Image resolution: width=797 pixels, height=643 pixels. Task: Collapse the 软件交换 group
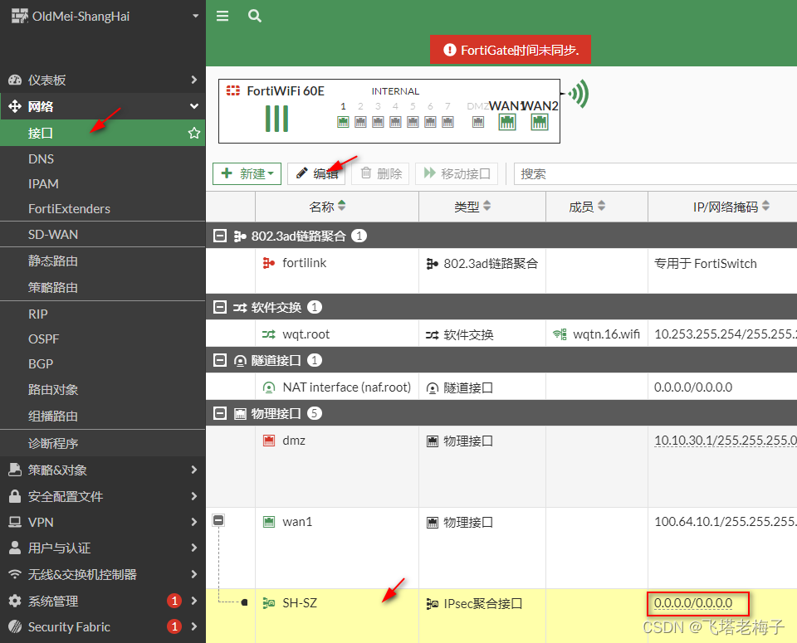(219, 307)
